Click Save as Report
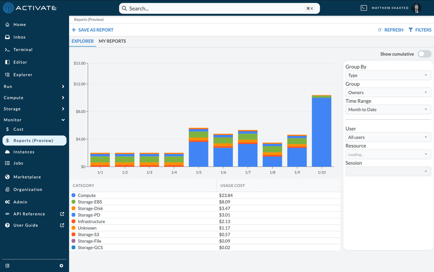 [x=93, y=30]
